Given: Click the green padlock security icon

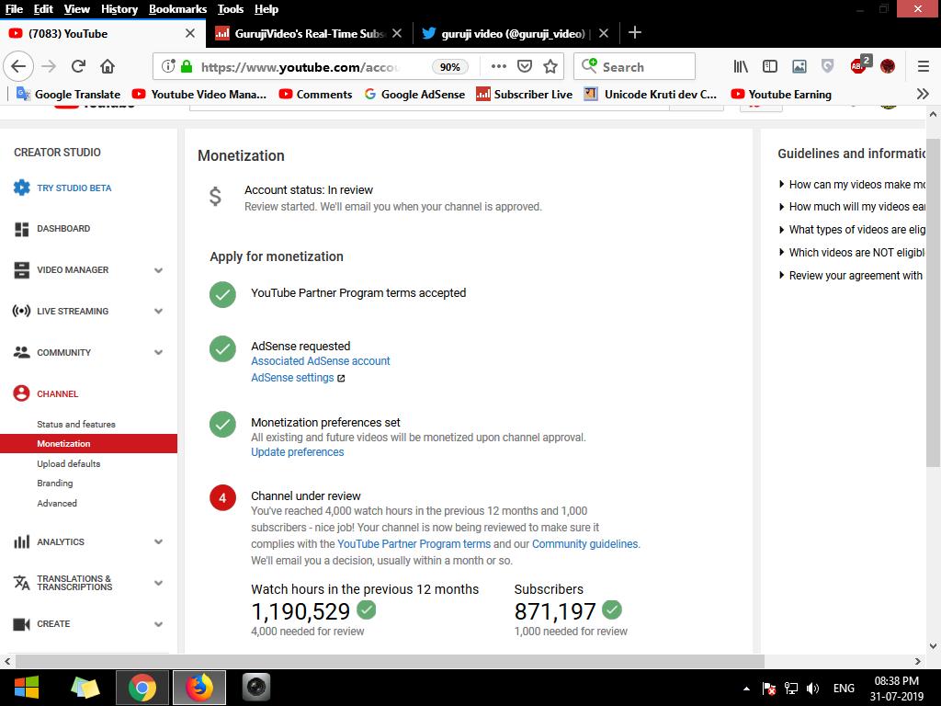Looking at the screenshot, I should coord(187,66).
